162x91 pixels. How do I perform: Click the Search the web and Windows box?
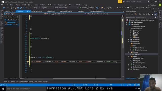[x=26, y=89]
